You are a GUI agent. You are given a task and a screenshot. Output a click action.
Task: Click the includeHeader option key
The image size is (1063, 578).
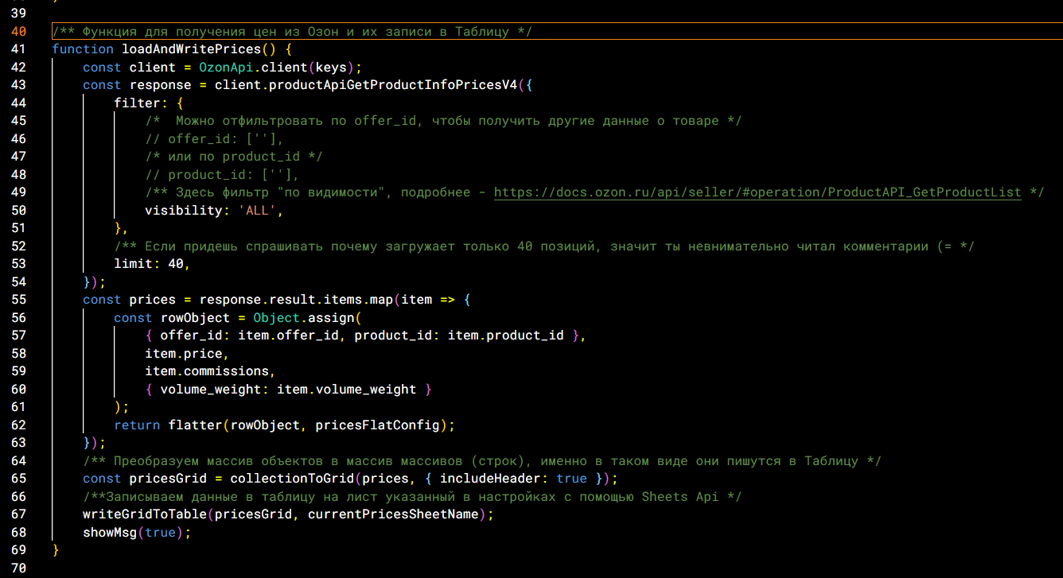[x=491, y=479]
